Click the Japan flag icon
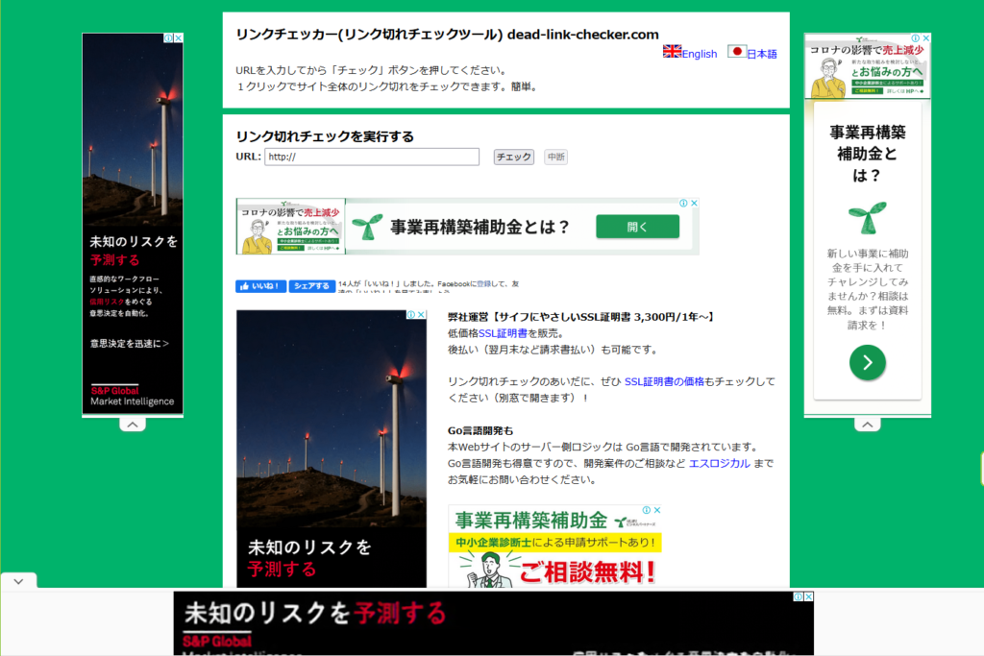This screenshot has width=984, height=656. click(x=736, y=52)
